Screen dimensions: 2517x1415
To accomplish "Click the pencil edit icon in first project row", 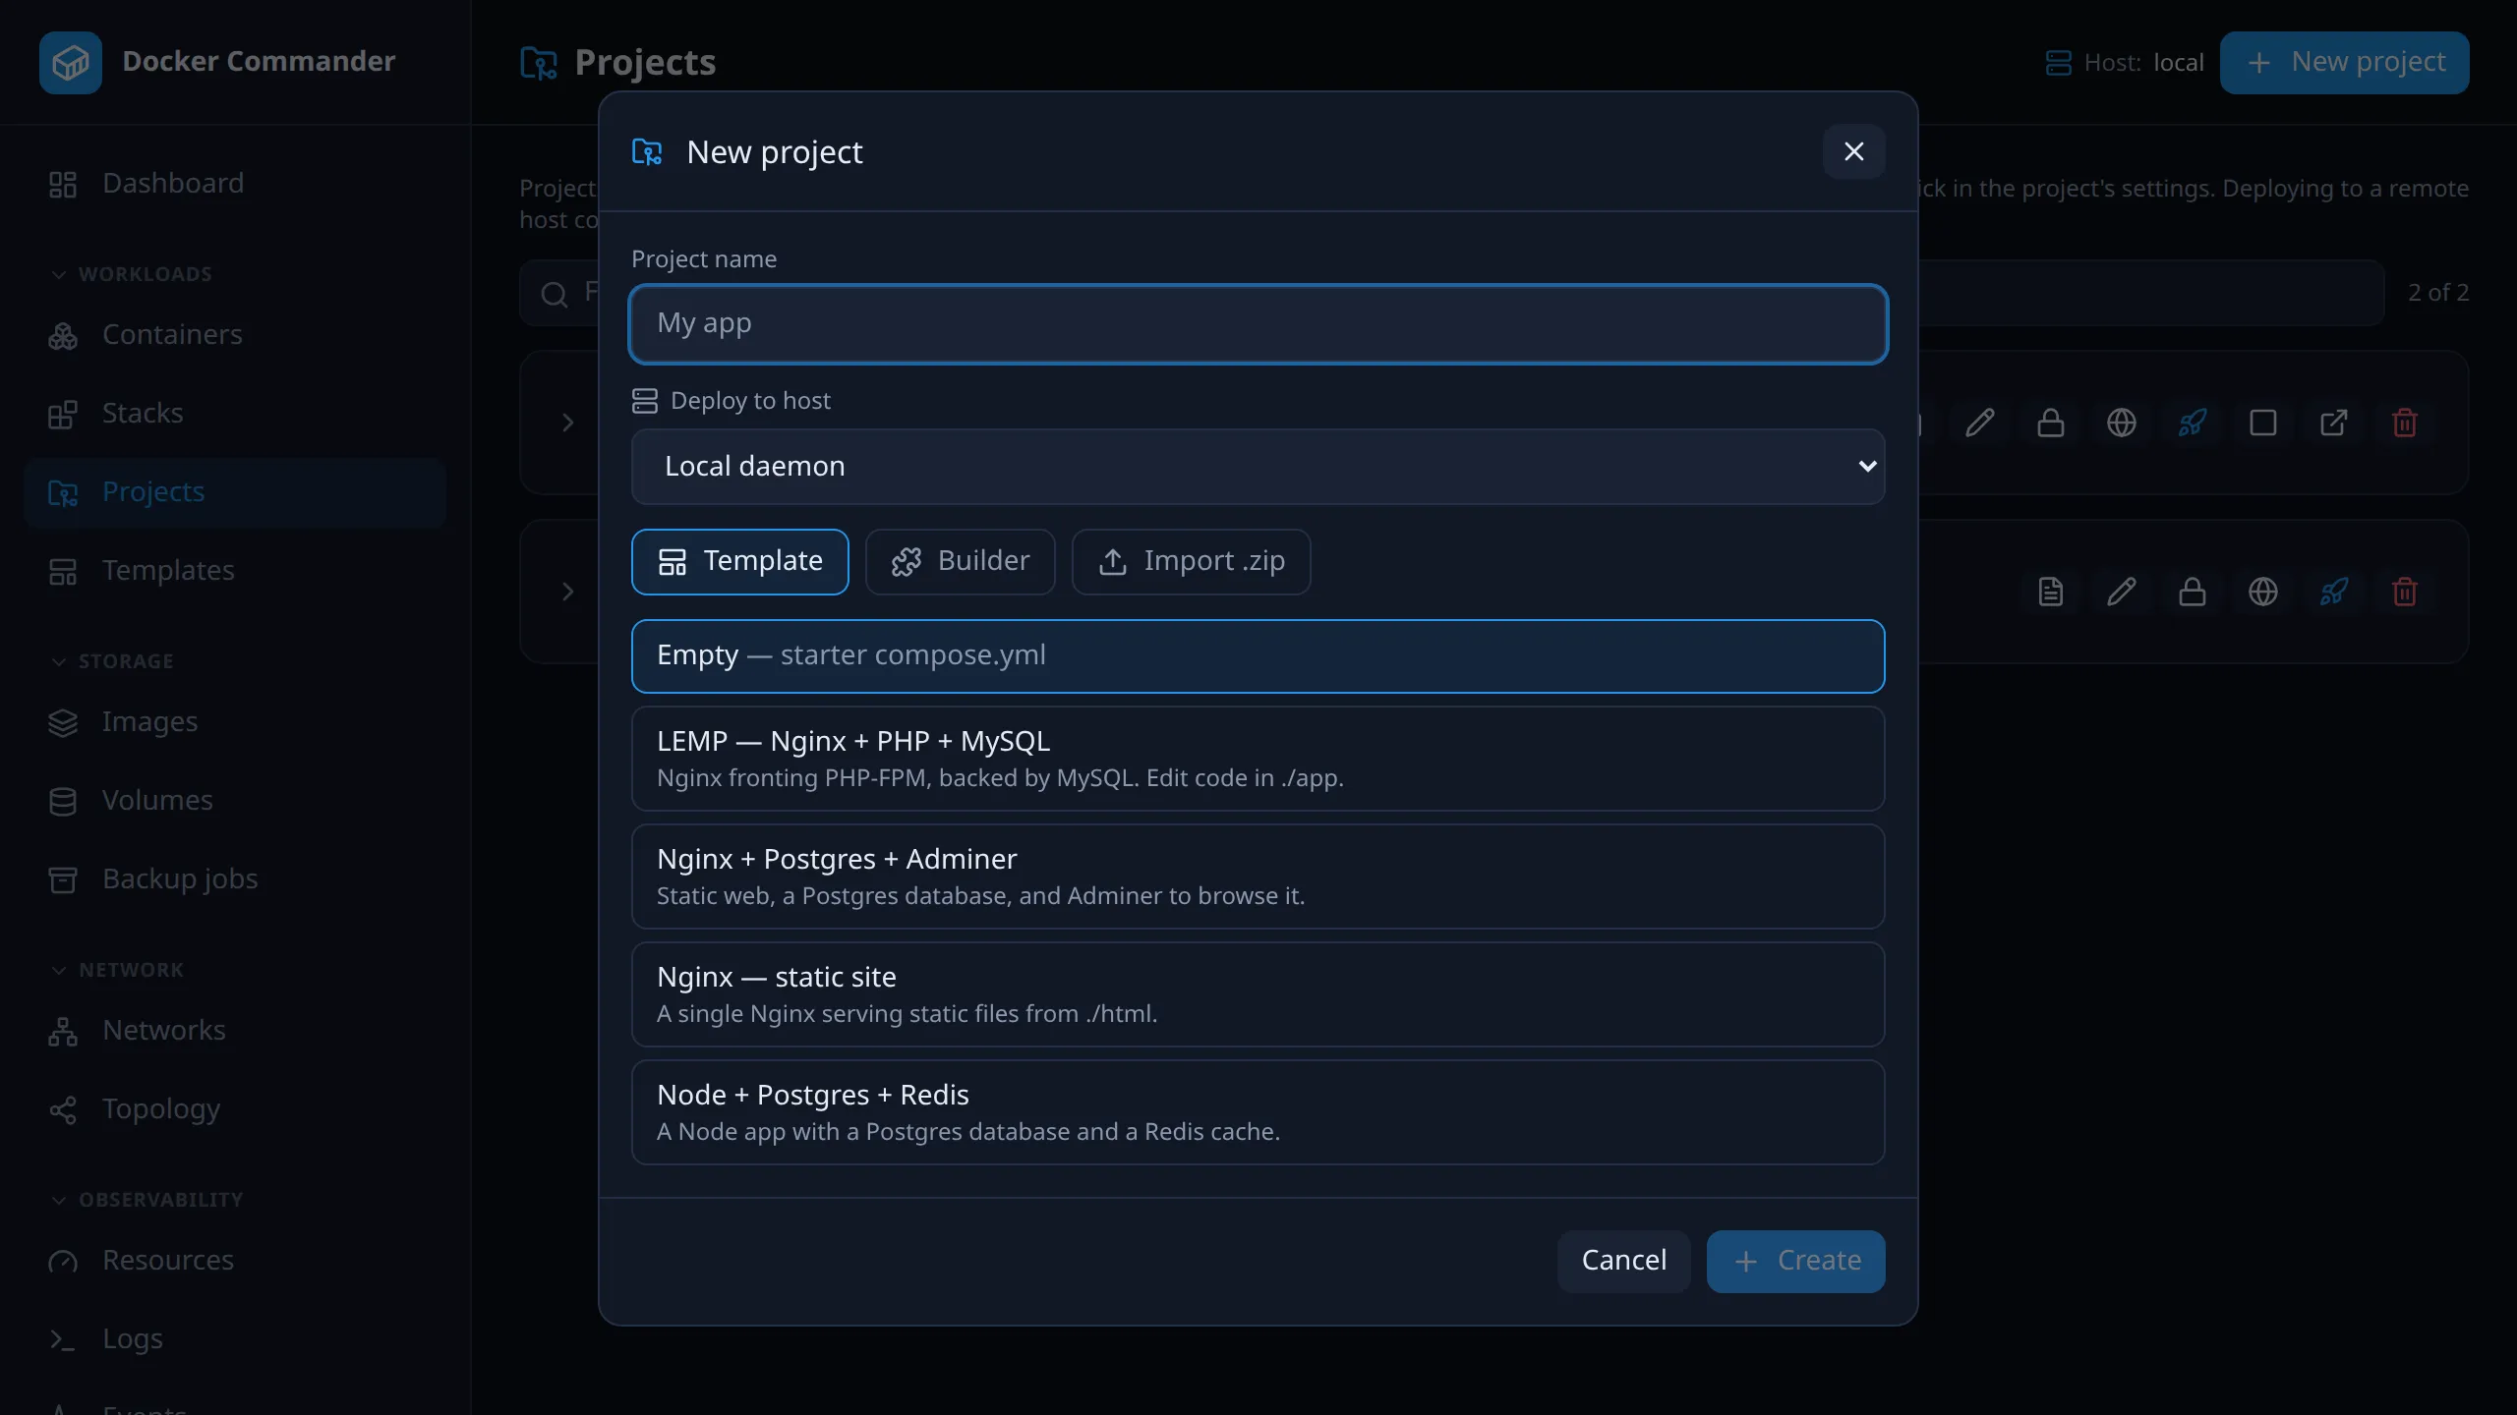I will point(1980,424).
